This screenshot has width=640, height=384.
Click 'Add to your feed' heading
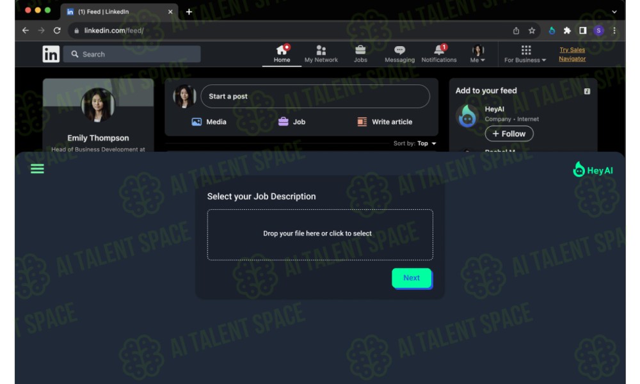pyautogui.click(x=486, y=91)
